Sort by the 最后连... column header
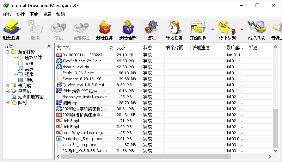 coord(235,48)
